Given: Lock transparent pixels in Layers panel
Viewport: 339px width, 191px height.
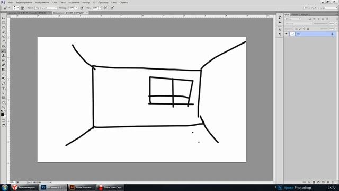Looking at the screenshot, I should 297,29.
